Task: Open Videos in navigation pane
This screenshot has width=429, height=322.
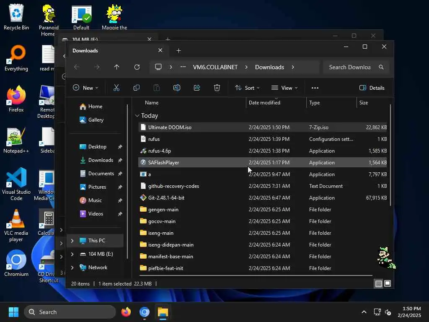Action: coord(92,214)
